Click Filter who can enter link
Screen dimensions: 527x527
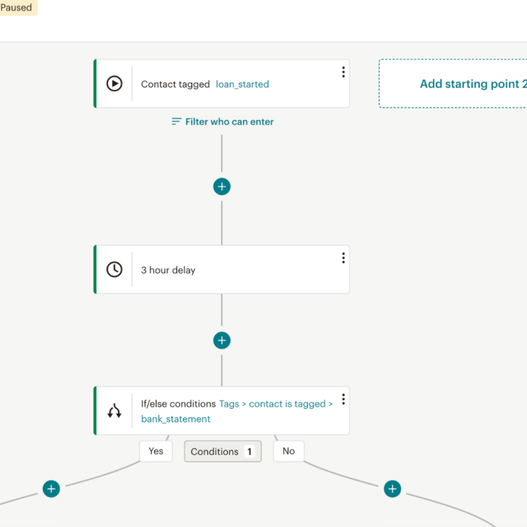click(x=229, y=121)
